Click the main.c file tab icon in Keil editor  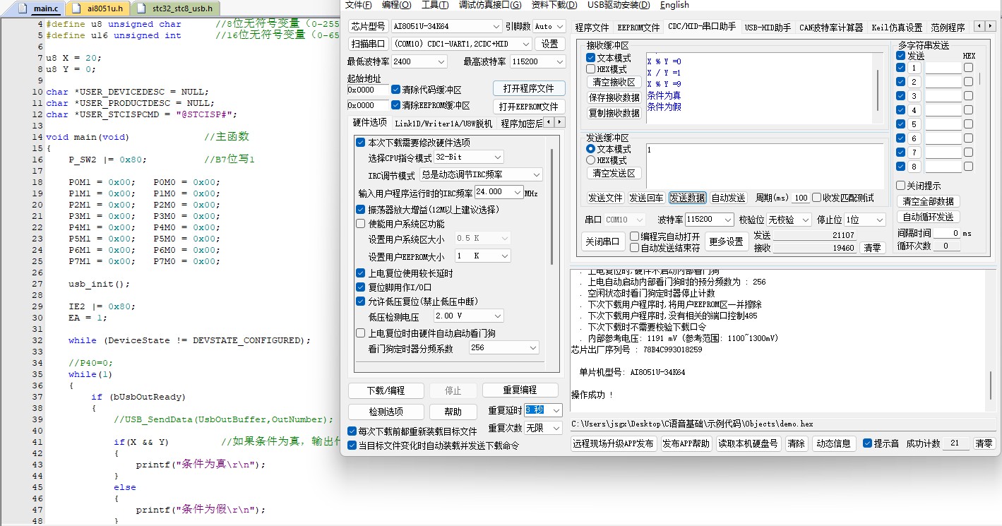click(23, 8)
